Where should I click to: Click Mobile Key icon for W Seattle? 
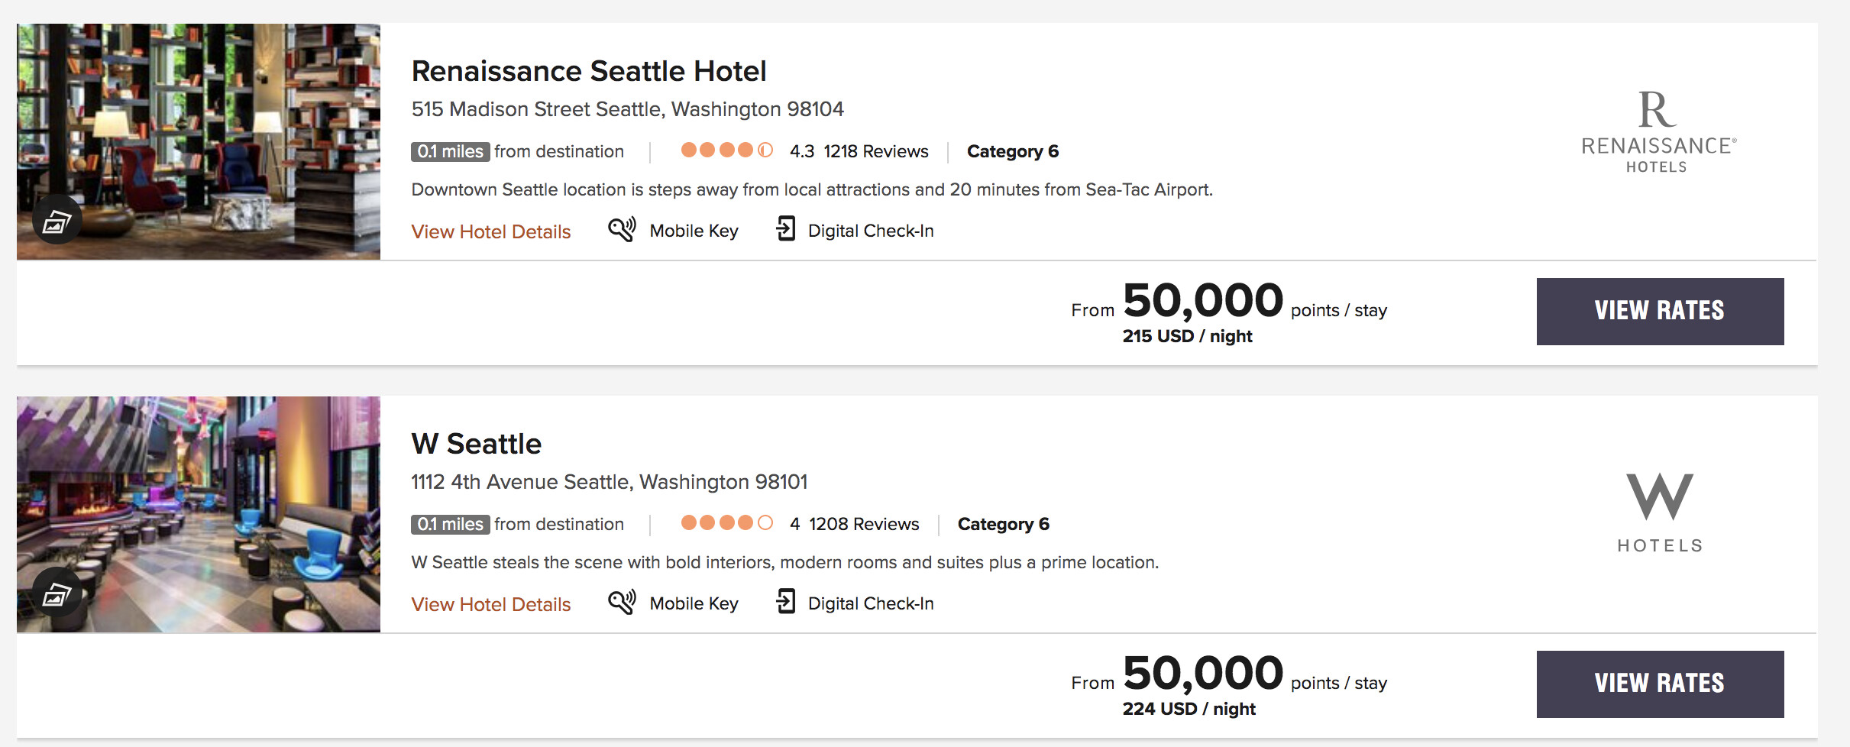(x=622, y=603)
